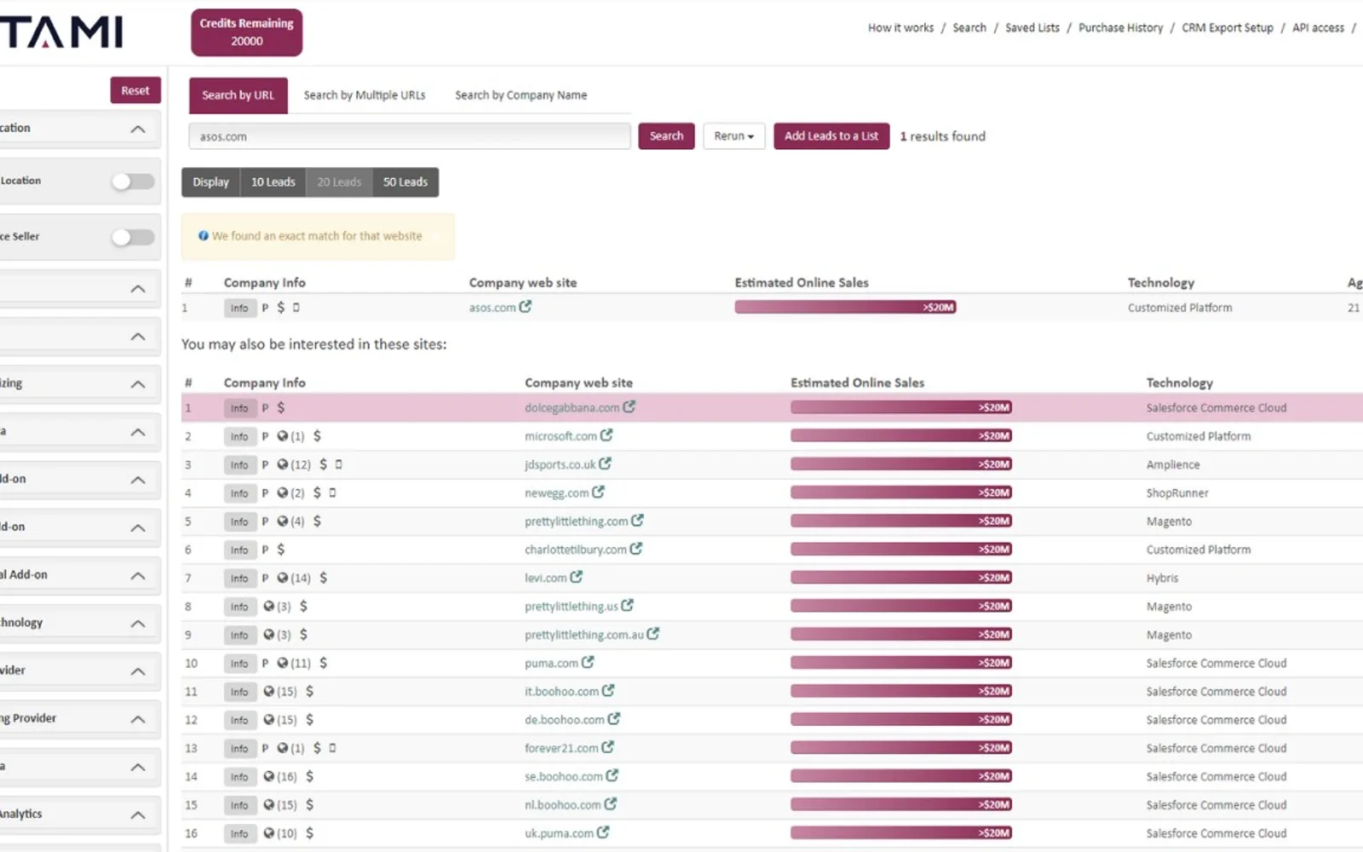Open external link icon next to dolcegabbana.com

click(629, 407)
